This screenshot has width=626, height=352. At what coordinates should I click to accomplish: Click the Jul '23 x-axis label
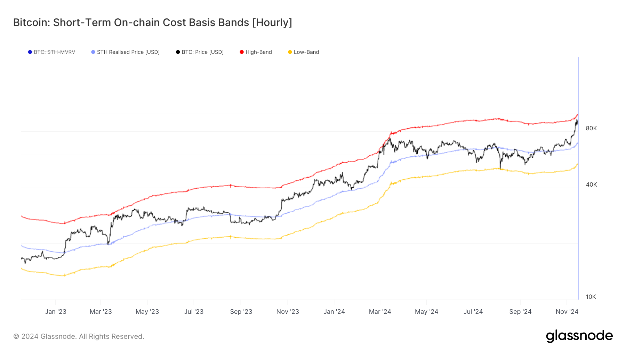click(x=194, y=312)
